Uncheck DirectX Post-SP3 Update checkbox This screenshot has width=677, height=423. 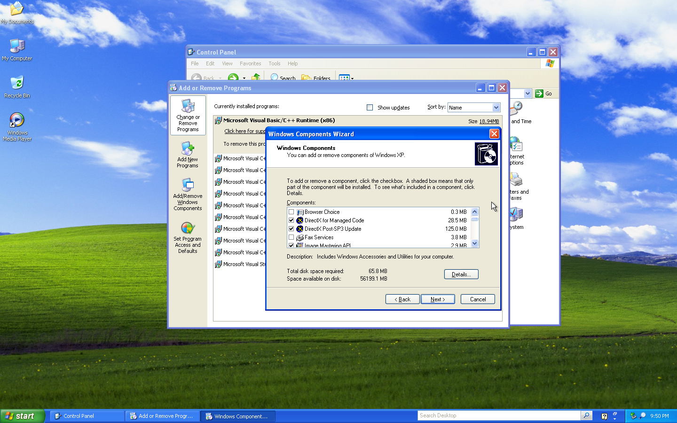click(291, 229)
